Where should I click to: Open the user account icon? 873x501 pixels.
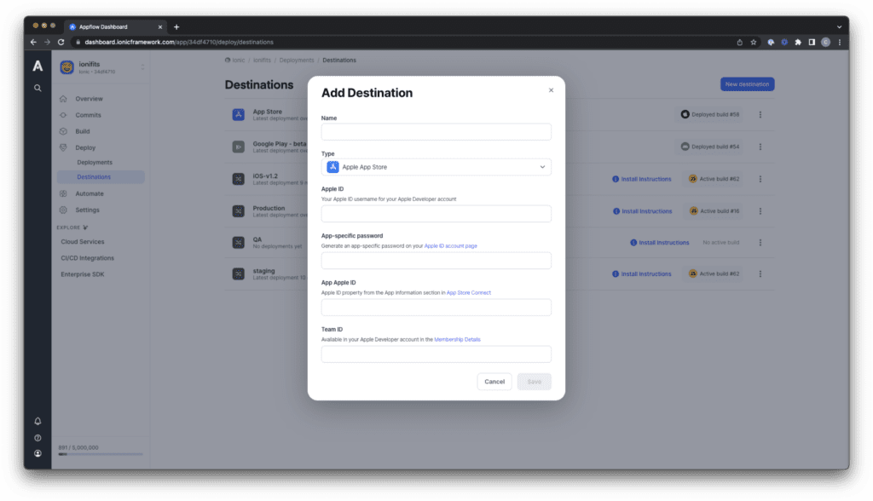(x=38, y=453)
